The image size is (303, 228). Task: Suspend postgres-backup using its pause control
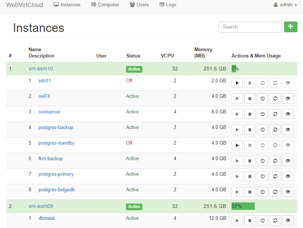pyautogui.click(x=249, y=129)
